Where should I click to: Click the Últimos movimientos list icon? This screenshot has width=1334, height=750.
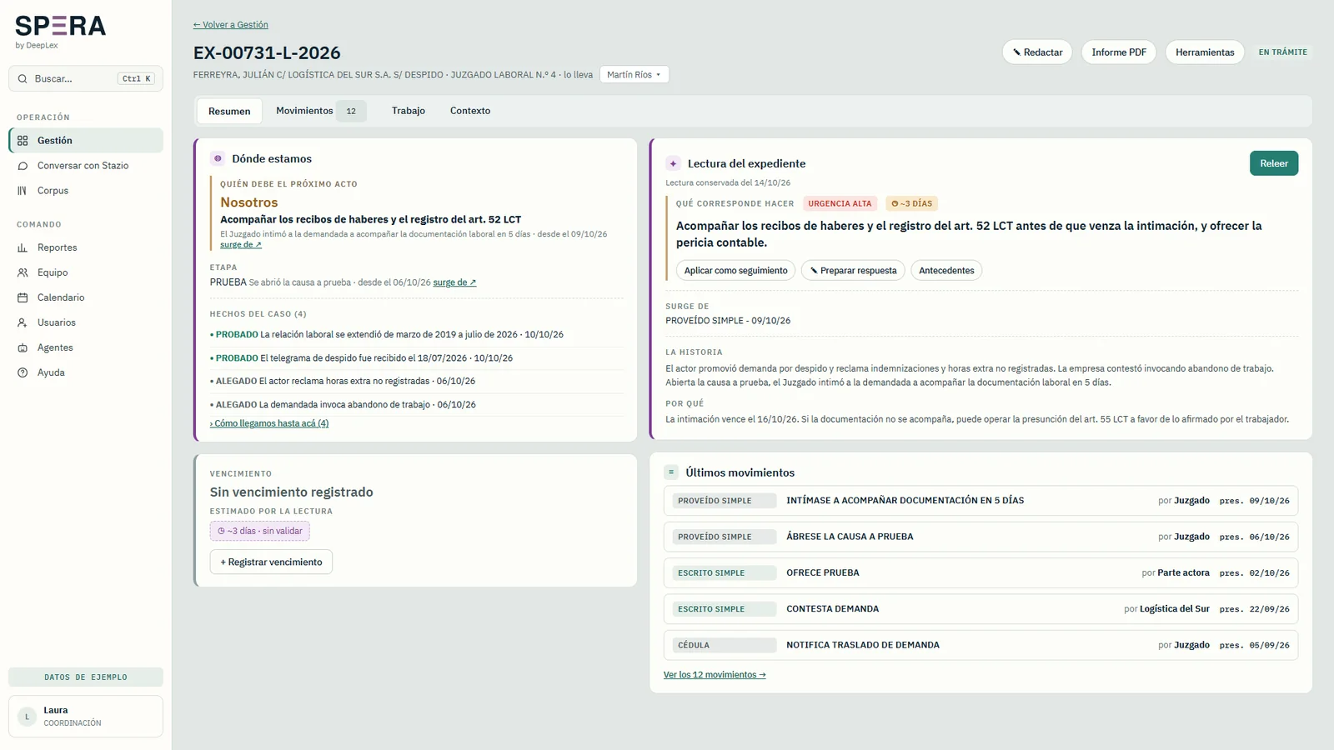click(671, 472)
